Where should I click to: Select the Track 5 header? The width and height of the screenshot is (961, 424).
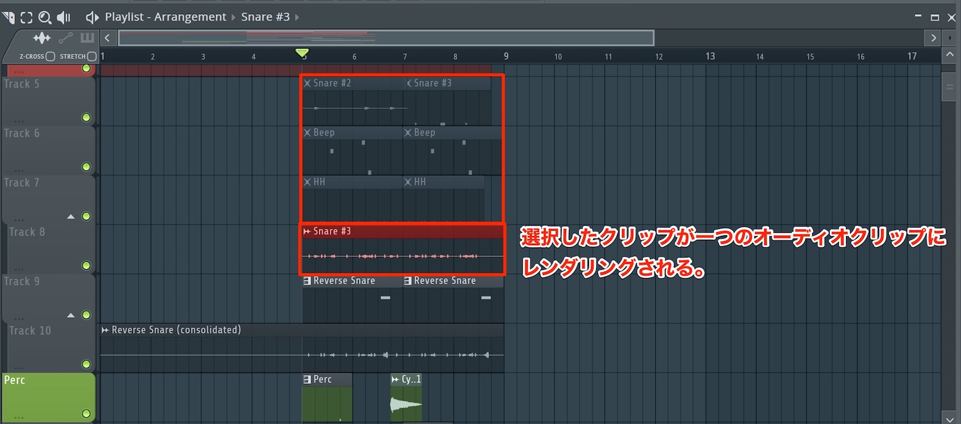[x=49, y=100]
